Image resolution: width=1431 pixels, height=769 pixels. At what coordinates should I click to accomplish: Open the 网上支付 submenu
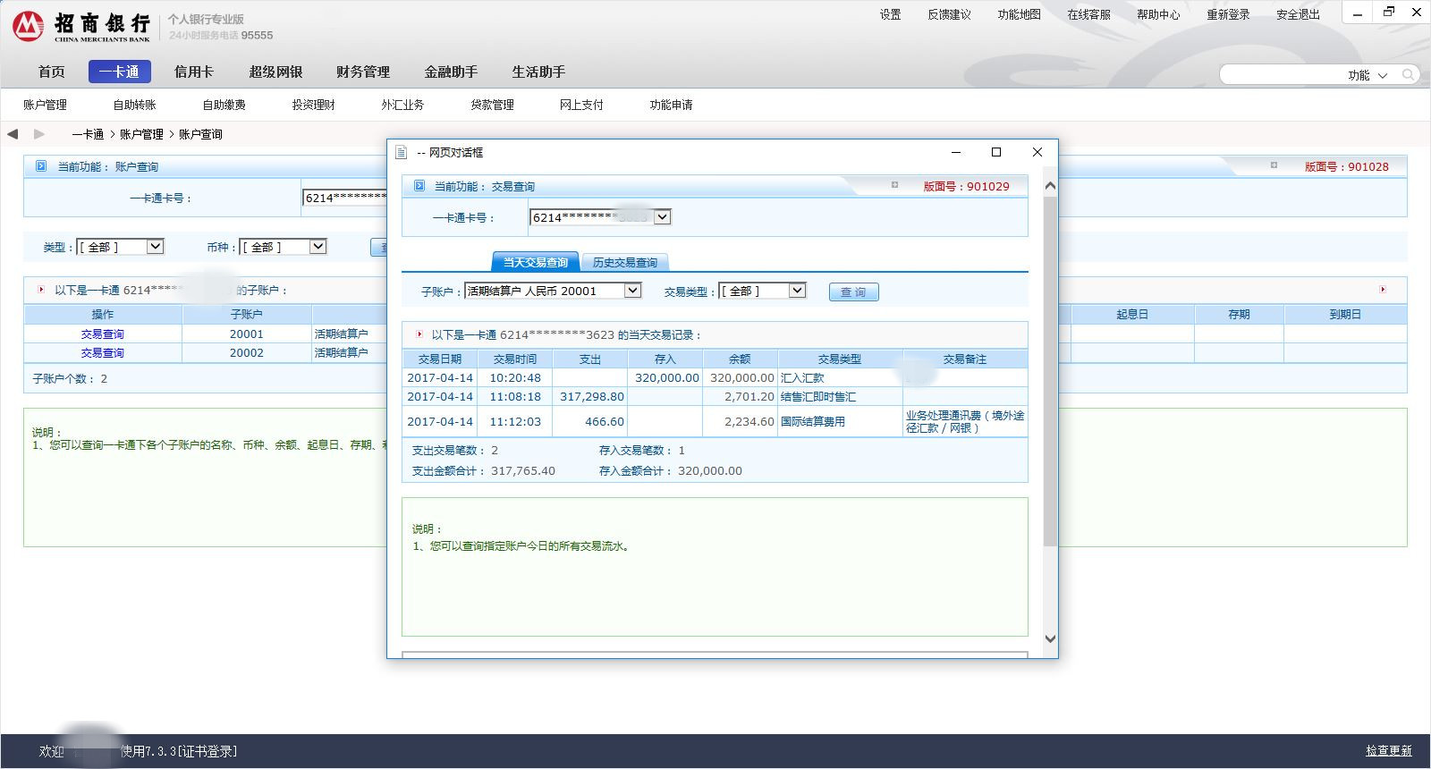[x=581, y=105]
